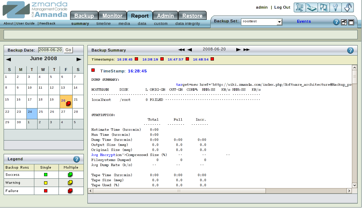Viewport: 362px width, 209px height.
Task: Switch to the Monitor tab
Action: pyautogui.click(x=112, y=15)
